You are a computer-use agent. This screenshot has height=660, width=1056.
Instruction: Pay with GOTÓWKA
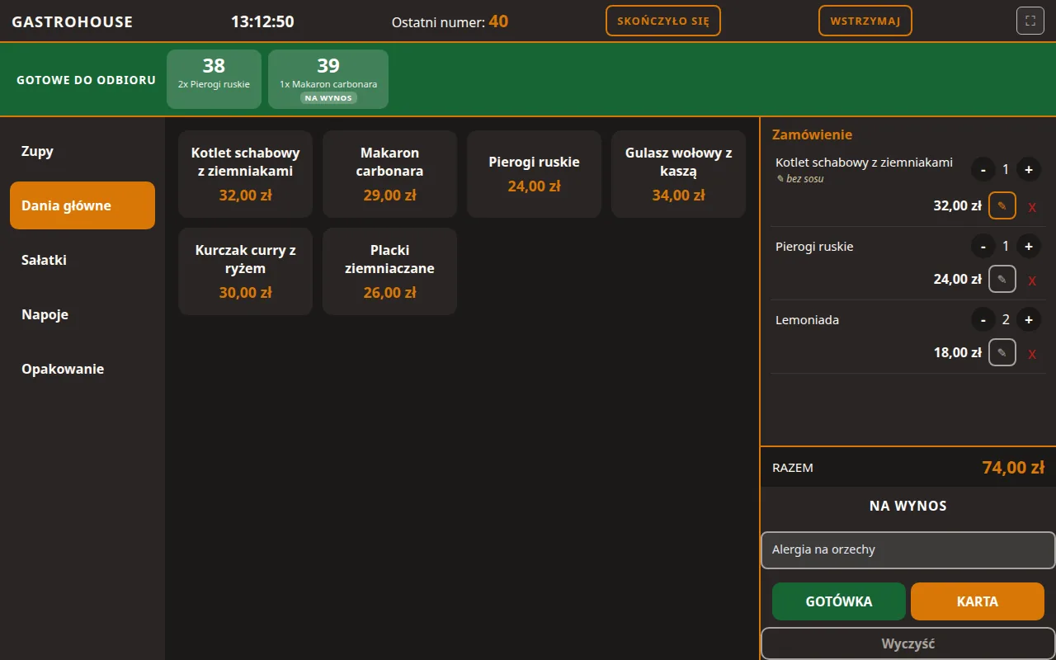click(x=839, y=601)
